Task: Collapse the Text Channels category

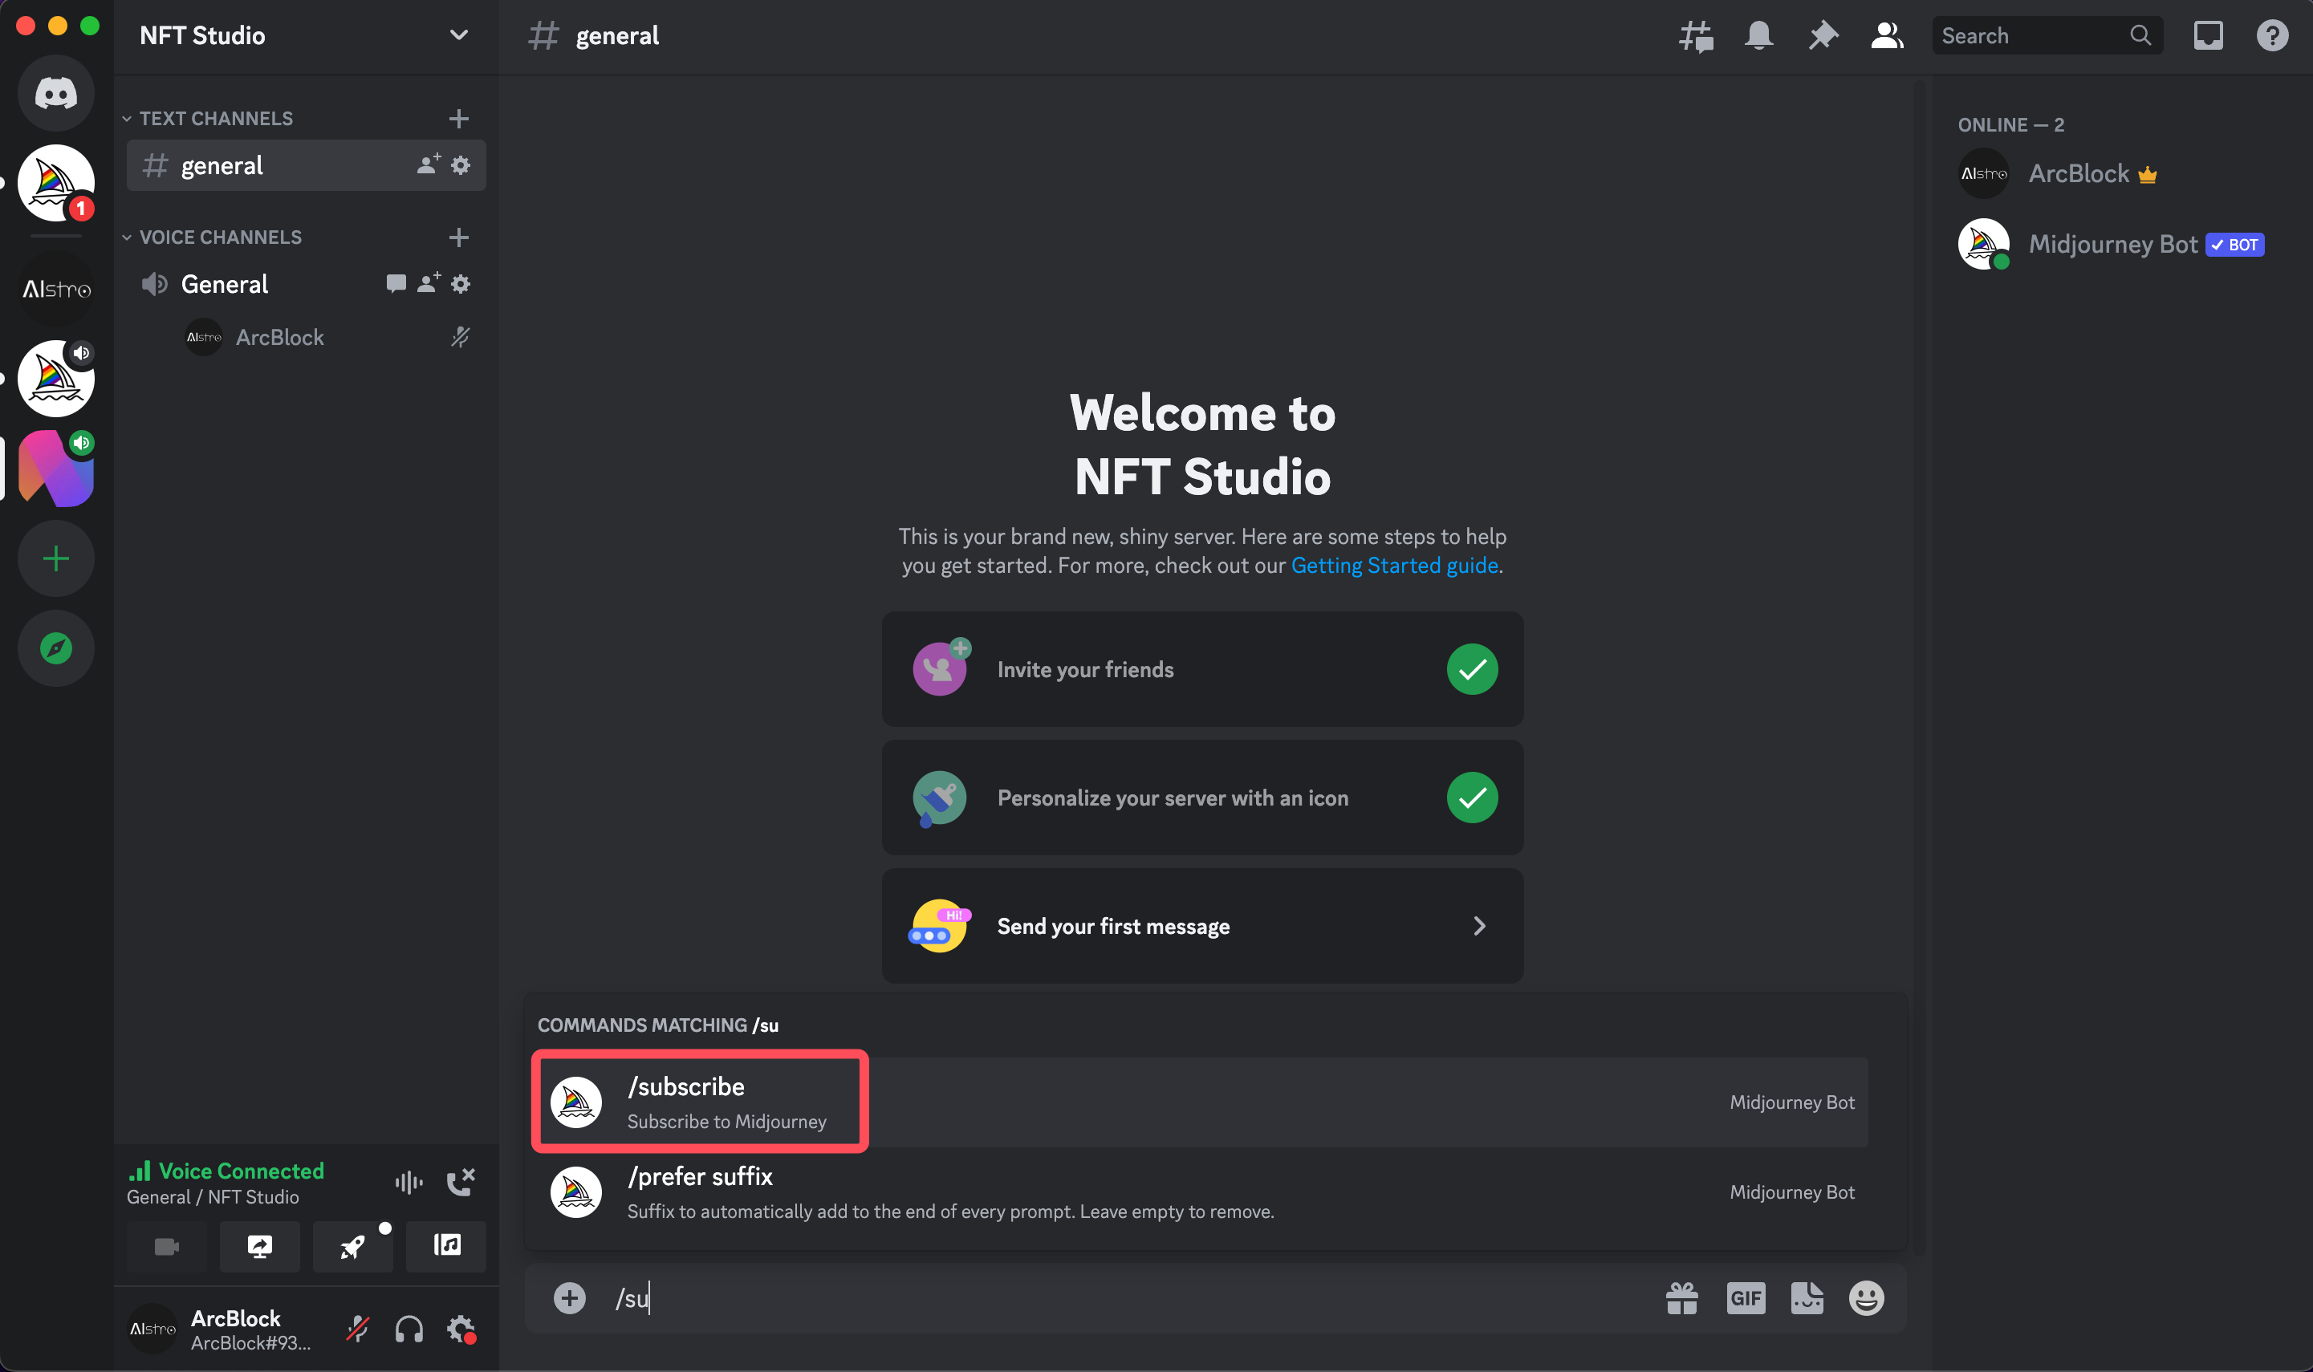Action: (x=214, y=118)
